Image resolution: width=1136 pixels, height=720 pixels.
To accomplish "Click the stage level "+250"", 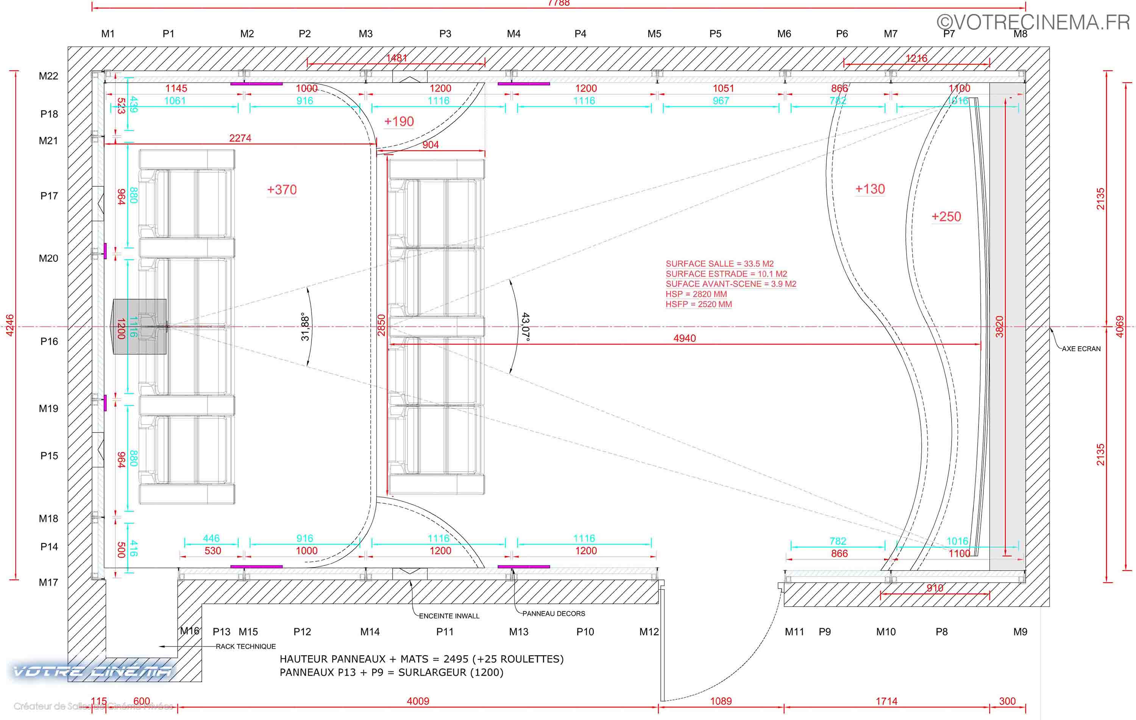I will pyautogui.click(x=946, y=217).
